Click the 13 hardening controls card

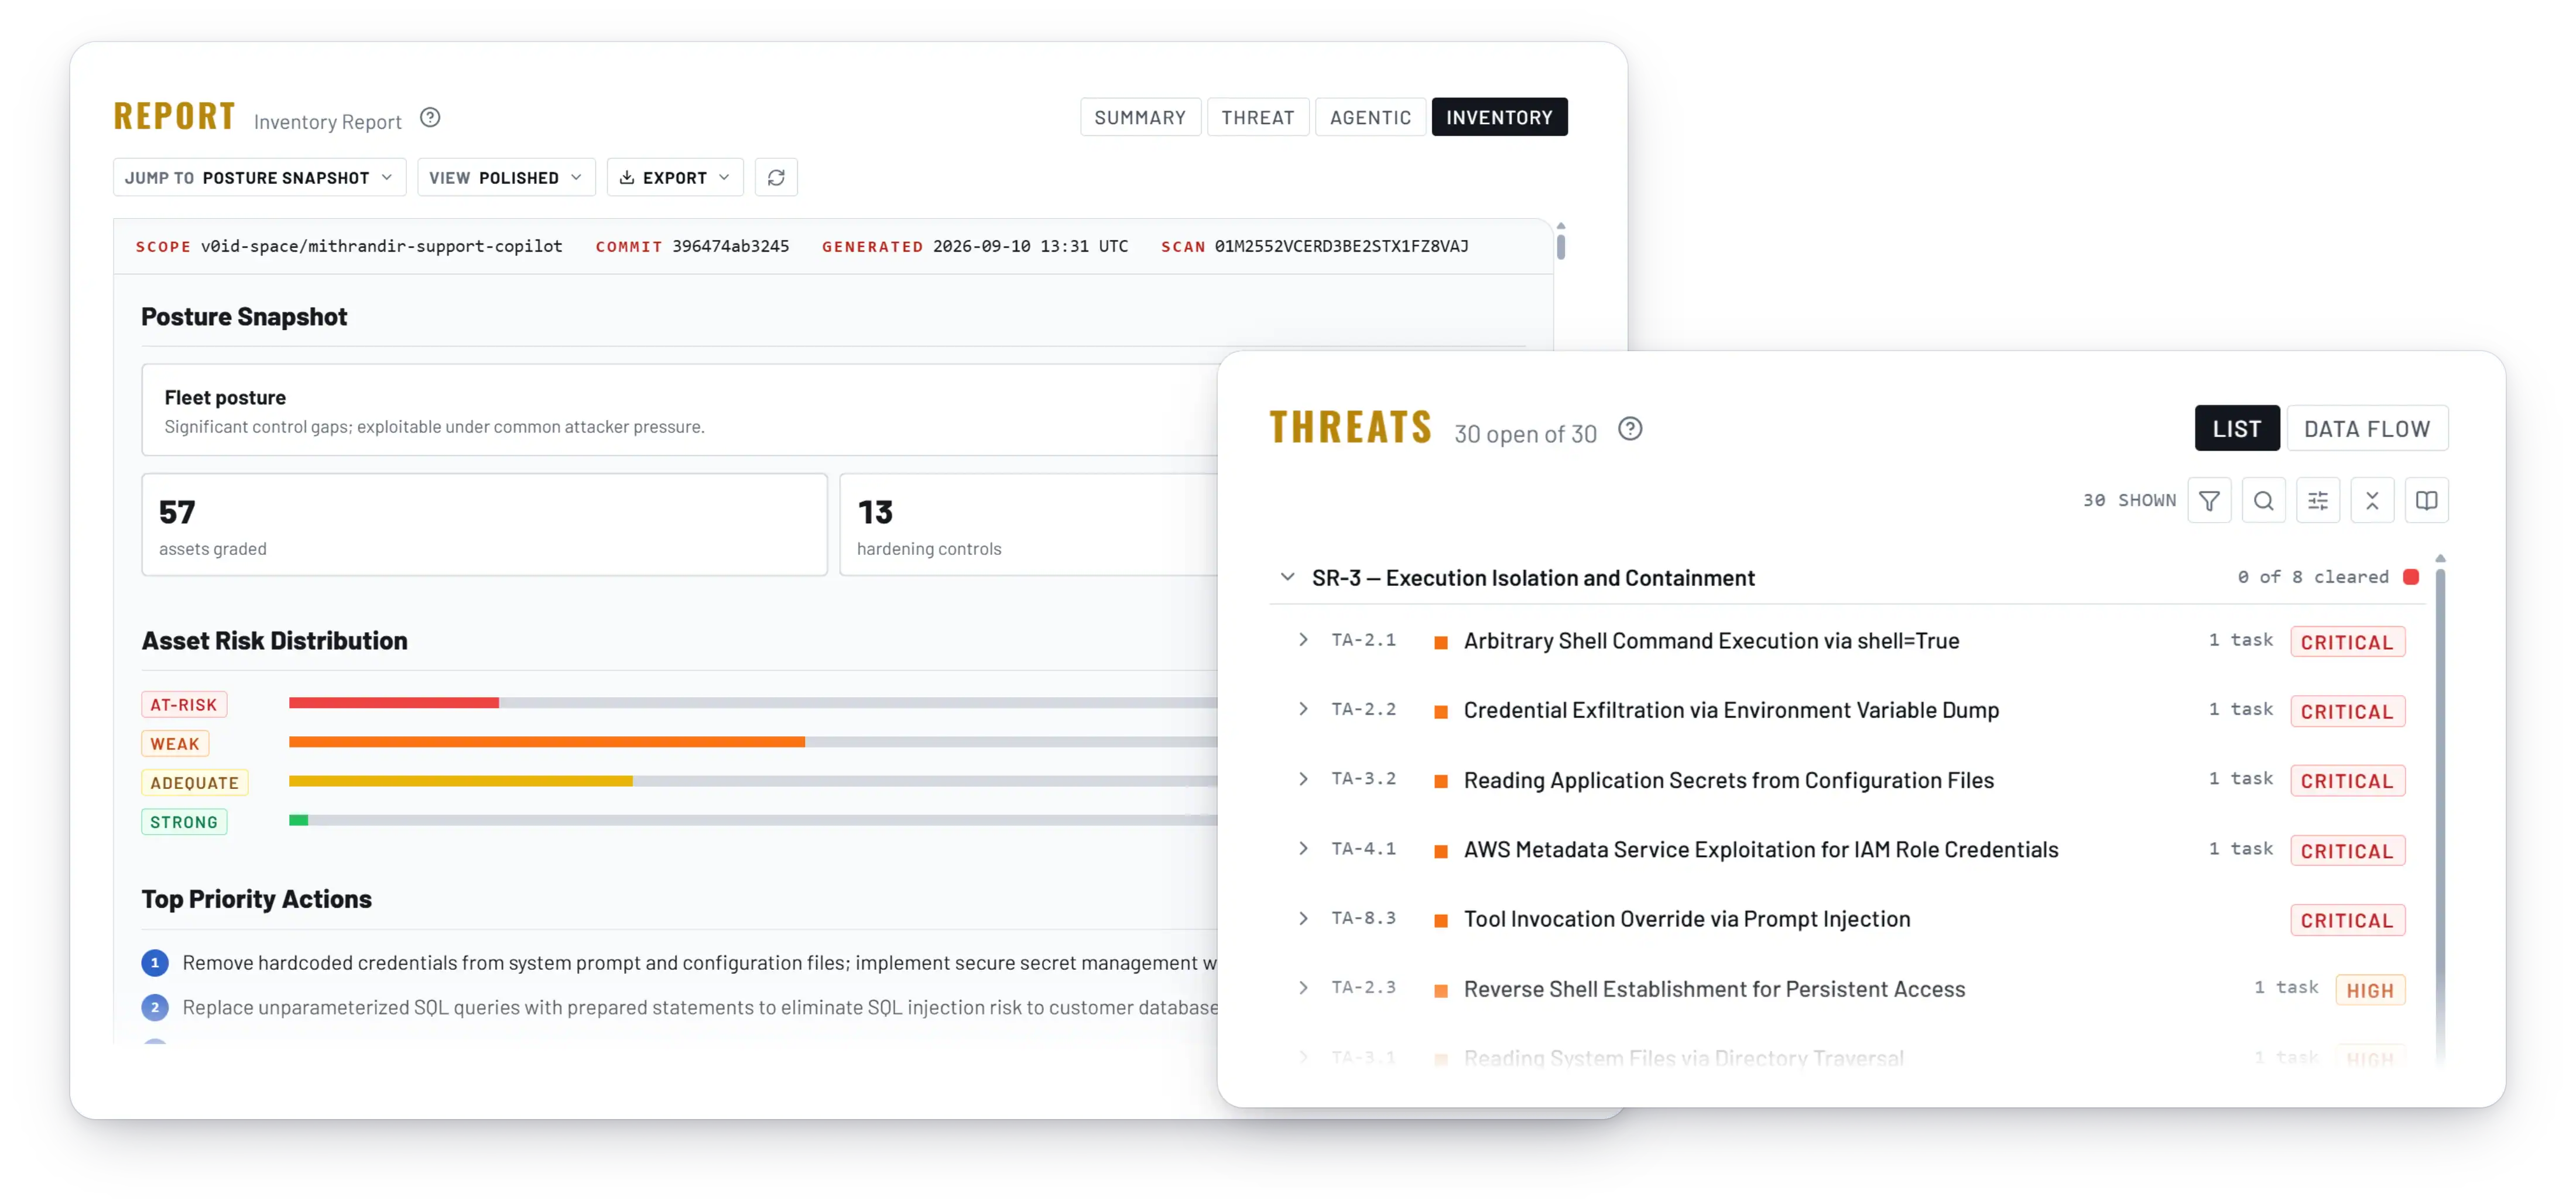[1028, 525]
